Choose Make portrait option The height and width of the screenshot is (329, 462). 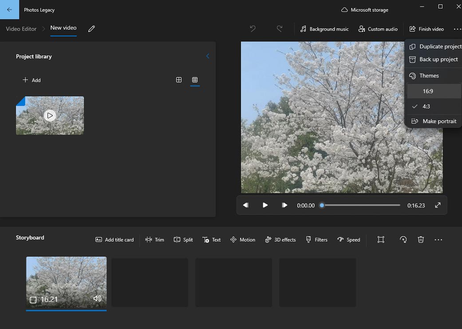(434, 121)
